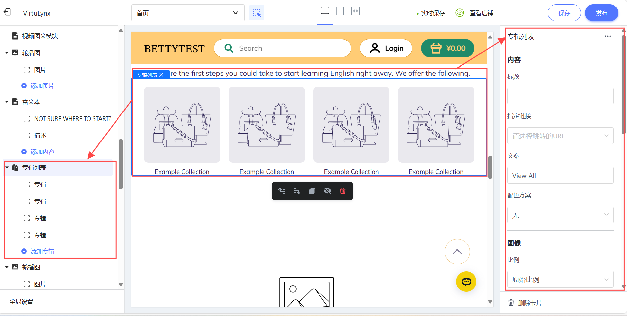This screenshot has height=316, width=627.
Task: Click the bag icon of 专辑列表
Action: tap(15, 168)
